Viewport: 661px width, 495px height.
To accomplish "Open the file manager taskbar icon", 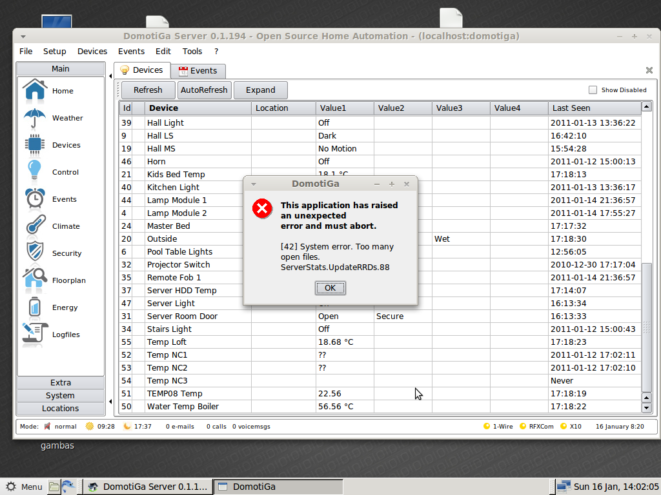I will 54,487.
